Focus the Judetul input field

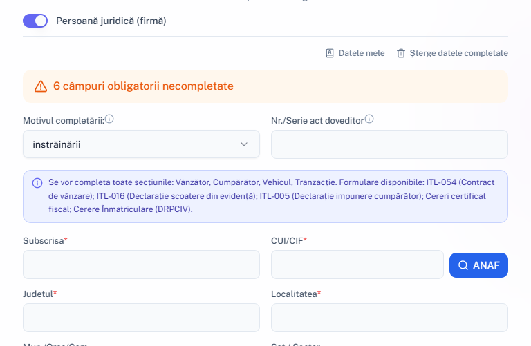point(141,318)
